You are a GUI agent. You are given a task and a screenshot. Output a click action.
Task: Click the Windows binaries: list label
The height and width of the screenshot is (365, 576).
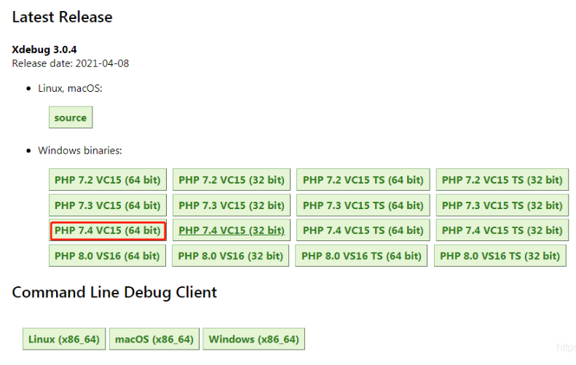(80, 150)
